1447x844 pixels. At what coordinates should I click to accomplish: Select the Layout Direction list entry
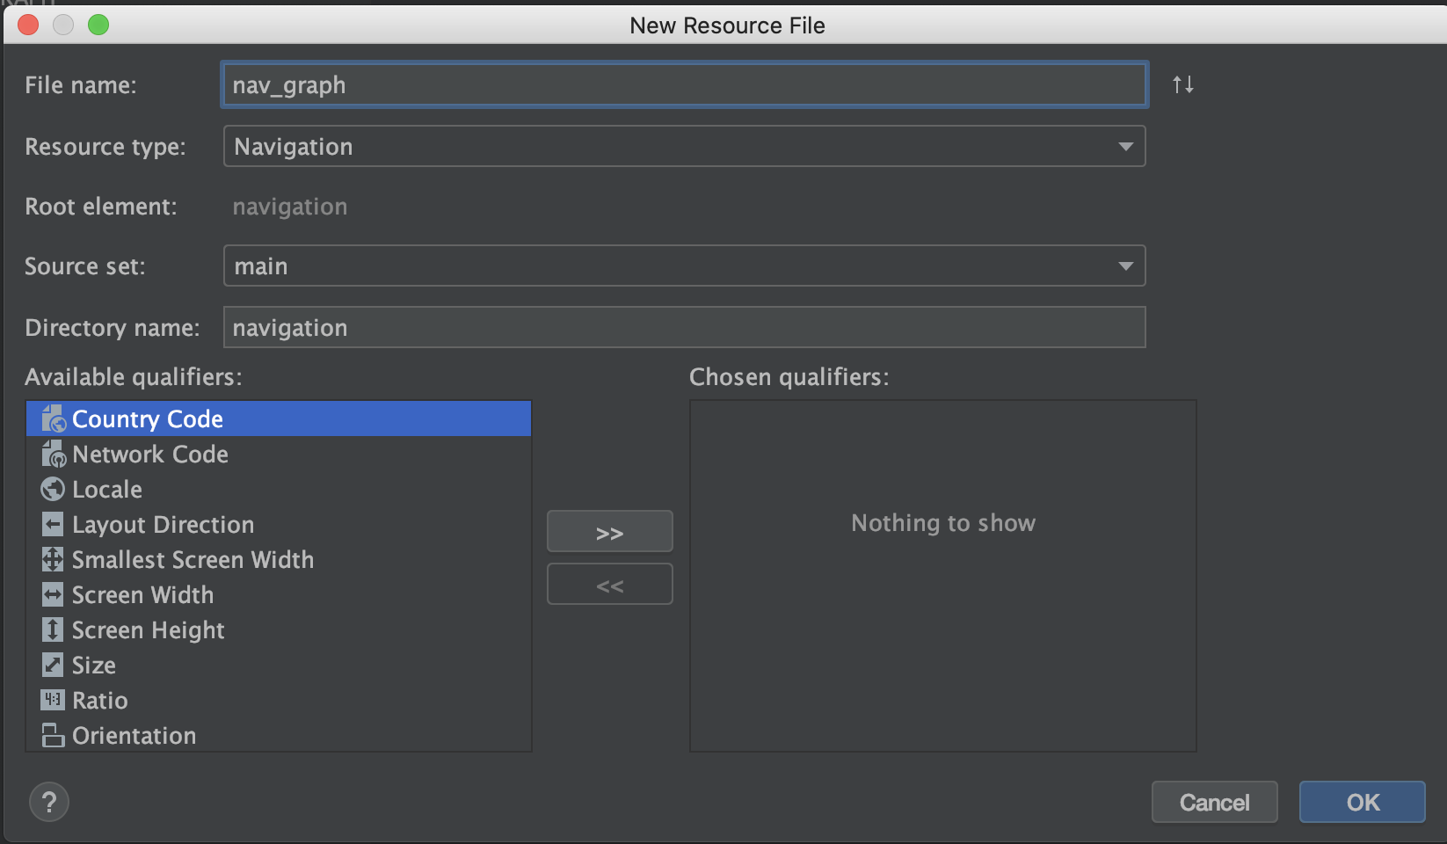279,524
